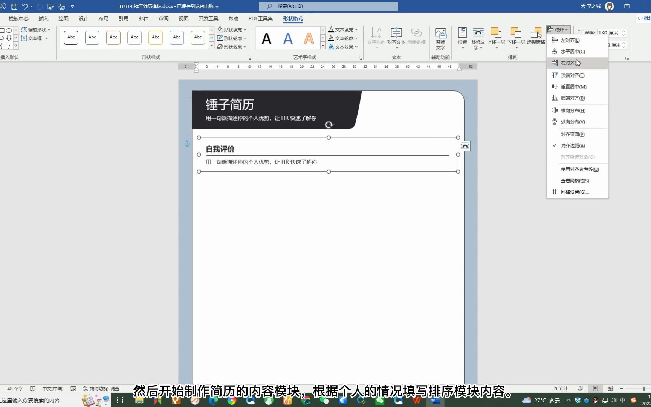Switch to the 审阅 ribbon tab

pos(163,18)
